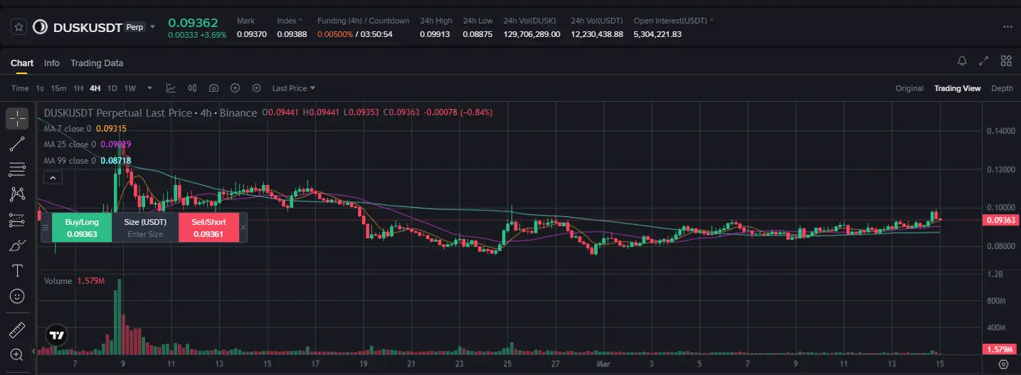Select the brush drawing tool
Viewport: 1021px width, 375px height.
point(17,245)
